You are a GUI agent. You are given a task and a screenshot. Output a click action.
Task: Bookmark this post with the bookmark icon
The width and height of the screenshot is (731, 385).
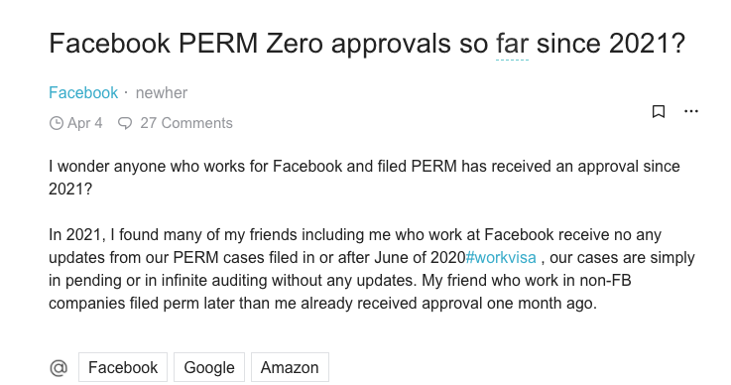(x=659, y=111)
